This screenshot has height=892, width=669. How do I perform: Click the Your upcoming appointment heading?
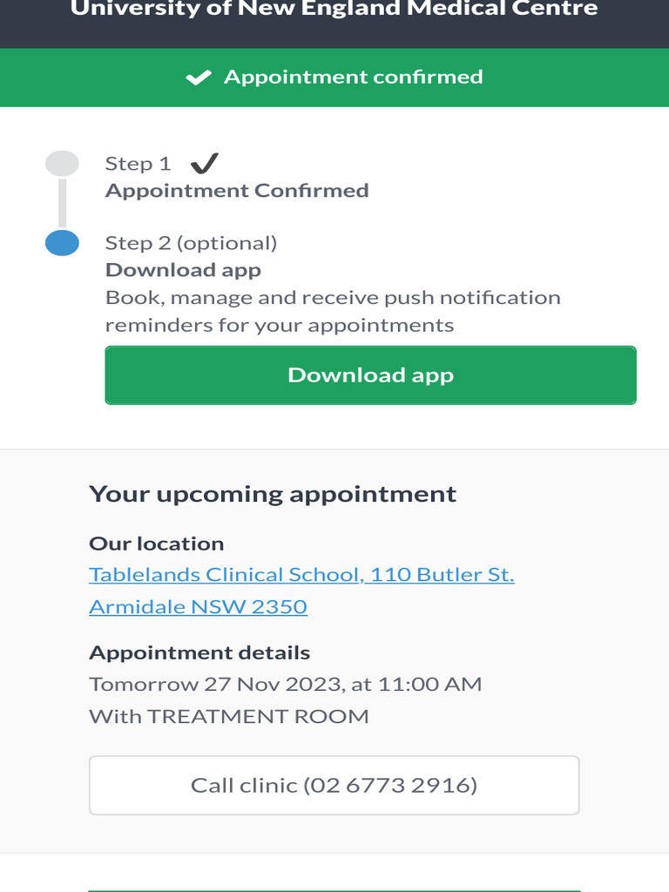[273, 494]
